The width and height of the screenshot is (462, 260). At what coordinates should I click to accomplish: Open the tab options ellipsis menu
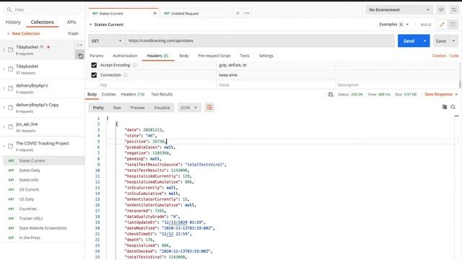(247, 13)
